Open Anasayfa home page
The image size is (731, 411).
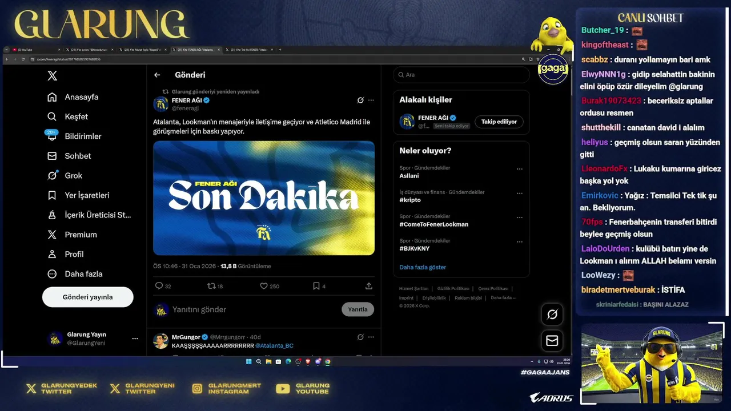pyautogui.click(x=73, y=97)
